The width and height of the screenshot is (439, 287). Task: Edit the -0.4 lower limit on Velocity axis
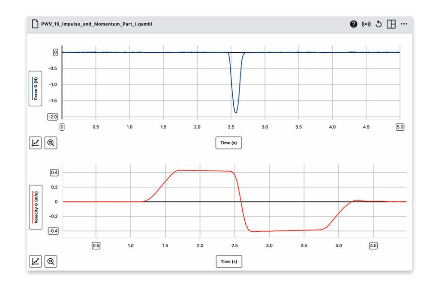pyautogui.click(x=53, y=231)
